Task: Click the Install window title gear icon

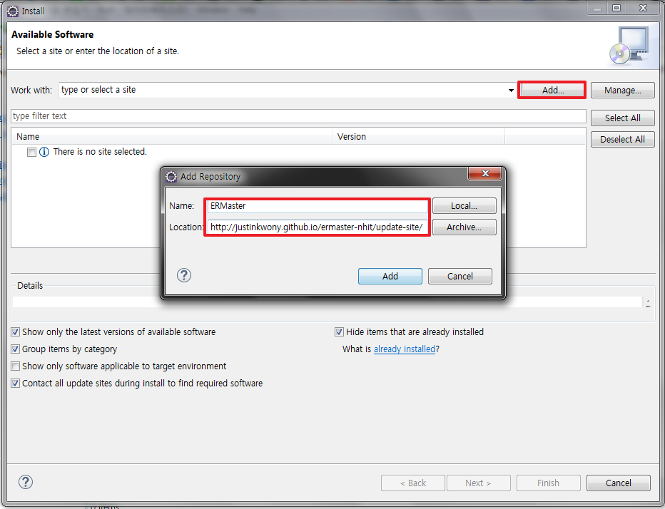Action: click(x=13, y=11)
